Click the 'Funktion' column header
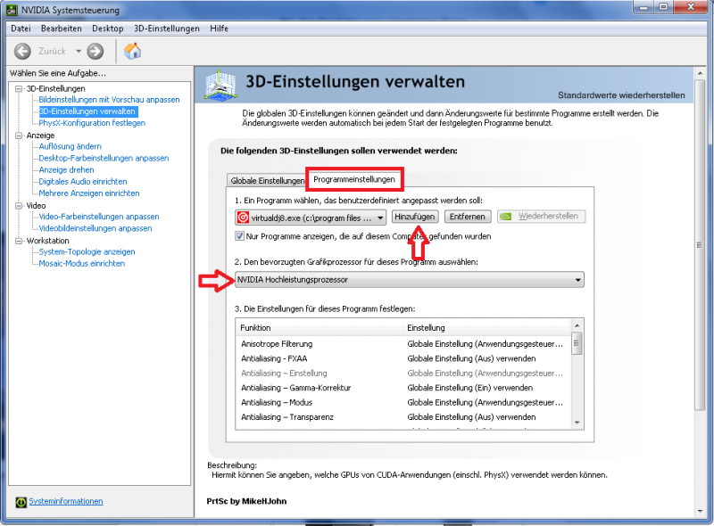This screenshot has height=526, width=714. [x=319, y=327]
